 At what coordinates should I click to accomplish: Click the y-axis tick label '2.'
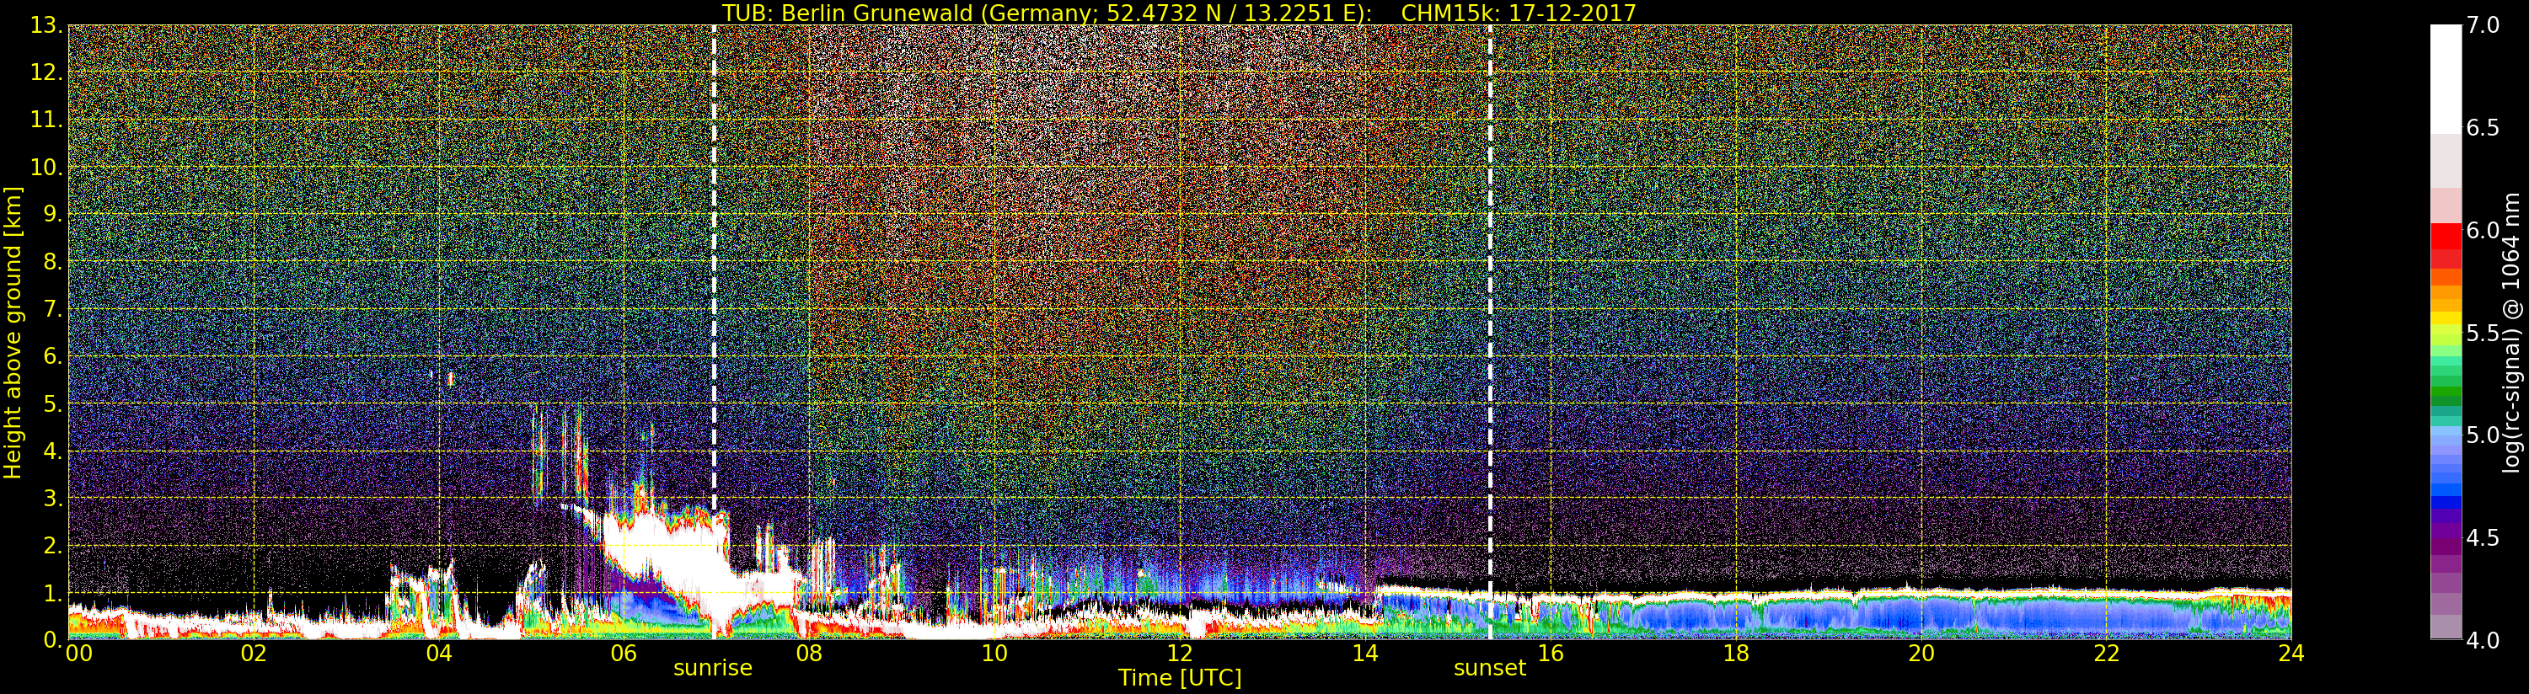click(x=52, y=545)
